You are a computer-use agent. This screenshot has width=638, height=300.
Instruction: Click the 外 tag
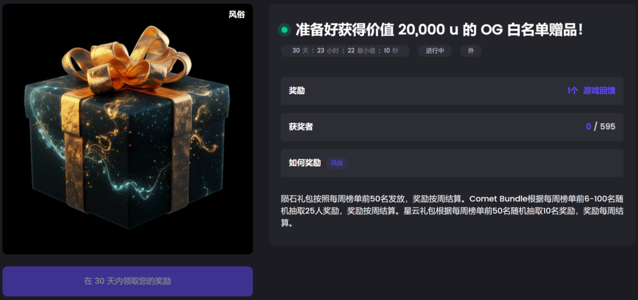point(471,51)
